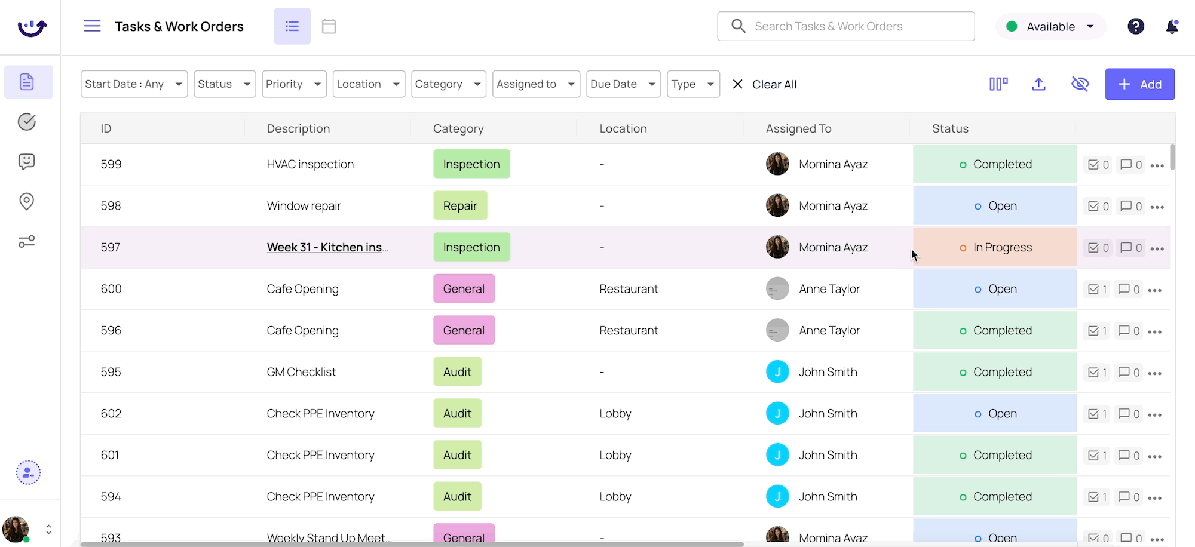Click the Location column header
This screenshot has height=547, width=1195.
pyautogui.click(x=623, y=128)
